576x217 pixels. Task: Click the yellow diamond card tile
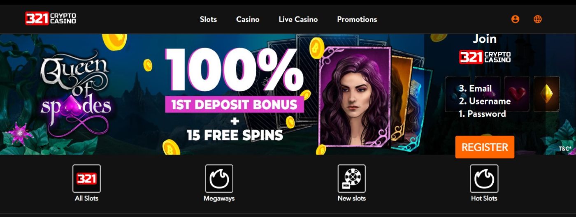pos(546,94)
